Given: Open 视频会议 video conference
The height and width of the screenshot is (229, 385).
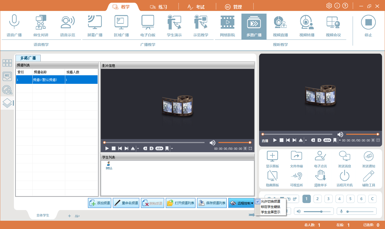Looking at the screenshot, I should (x=333, y=26).
